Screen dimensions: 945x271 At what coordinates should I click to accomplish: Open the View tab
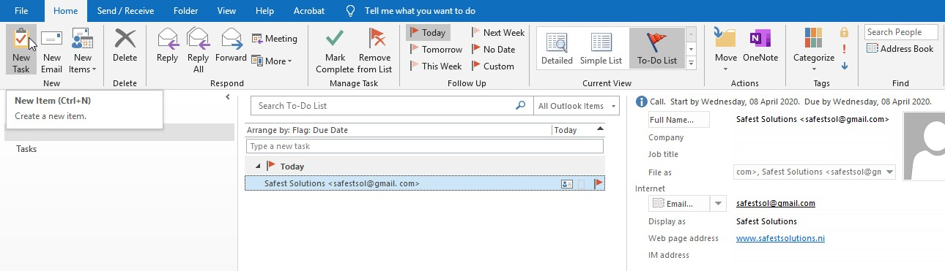click(226, 11)
